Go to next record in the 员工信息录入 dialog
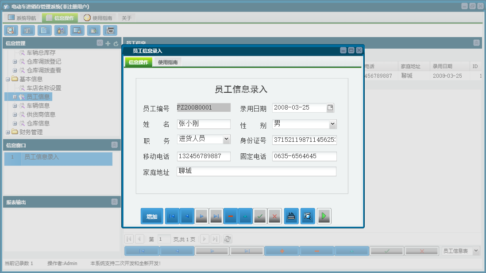Screen dimensions: 486x273 pyautogui.click(x=201, y=216)
